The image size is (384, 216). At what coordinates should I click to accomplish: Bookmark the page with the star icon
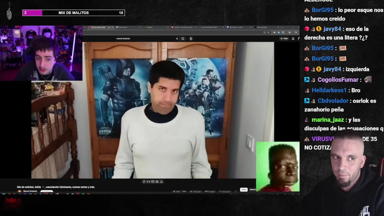click(268, 32)
